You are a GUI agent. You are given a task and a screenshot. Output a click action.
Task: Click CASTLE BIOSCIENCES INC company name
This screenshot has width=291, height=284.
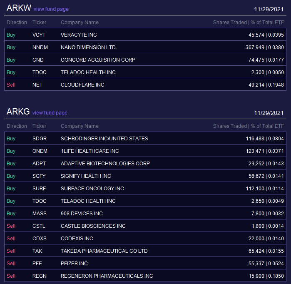point(93,226)
